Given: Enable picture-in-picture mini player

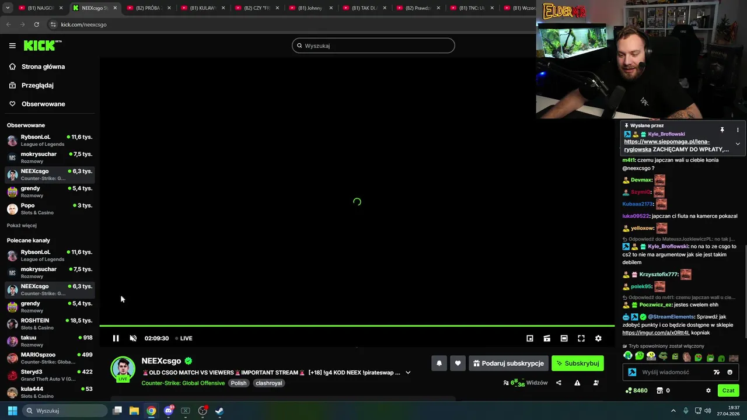Looking at the screenshot, I should [x=530, y=338].
